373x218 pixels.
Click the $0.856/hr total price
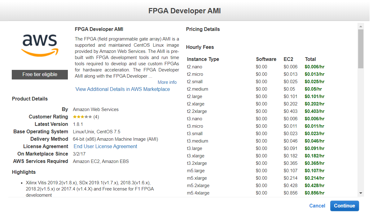coord(314,193)
